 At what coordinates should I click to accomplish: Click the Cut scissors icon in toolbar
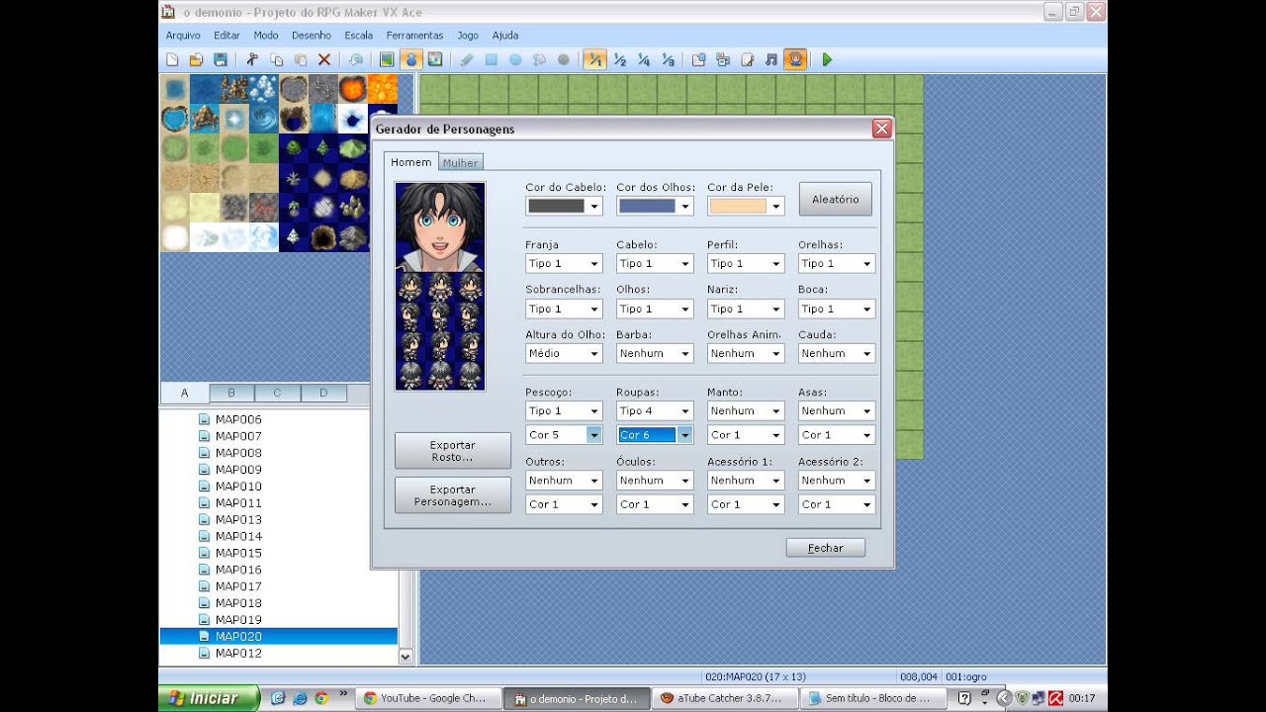[x=252, y=60]
